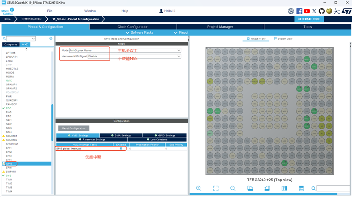Flip the chip horizontally
This screenshot has width=352, height=197.
pos(284,188)
